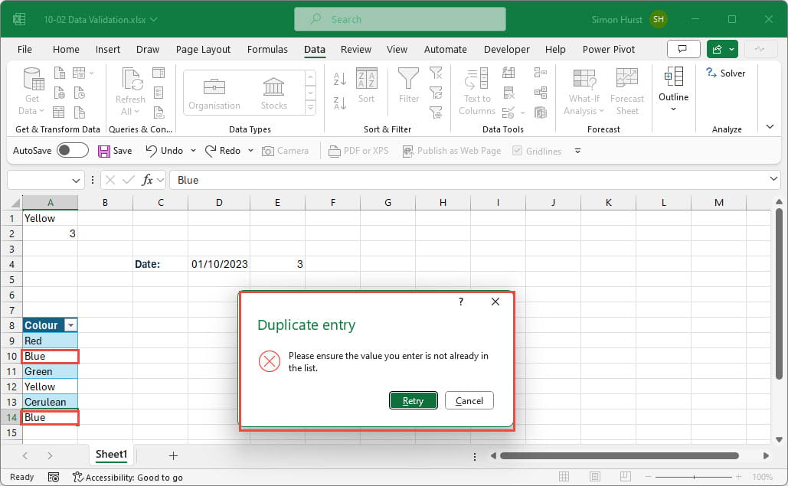Open the File menu

point(25,49)
